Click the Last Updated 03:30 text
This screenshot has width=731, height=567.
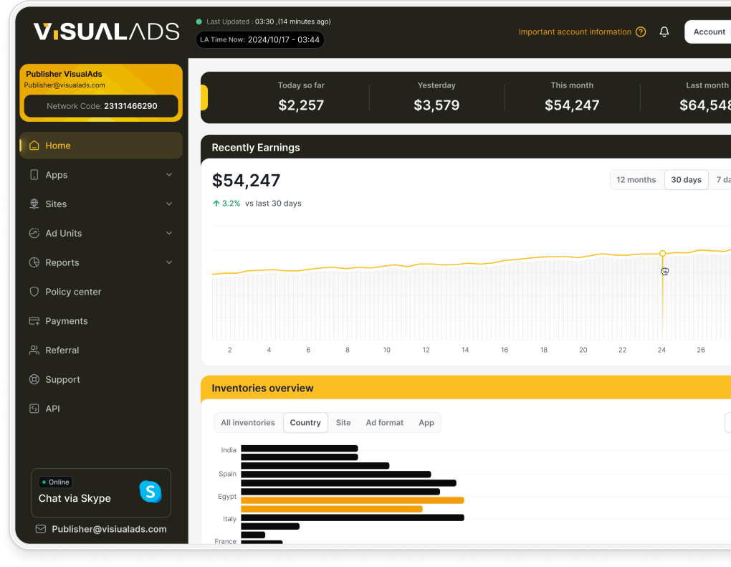[x=269, y=22]
